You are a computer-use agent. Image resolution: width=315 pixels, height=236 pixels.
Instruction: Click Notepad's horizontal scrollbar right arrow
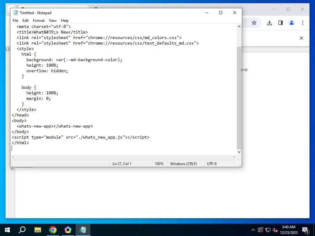pos(234,157)
